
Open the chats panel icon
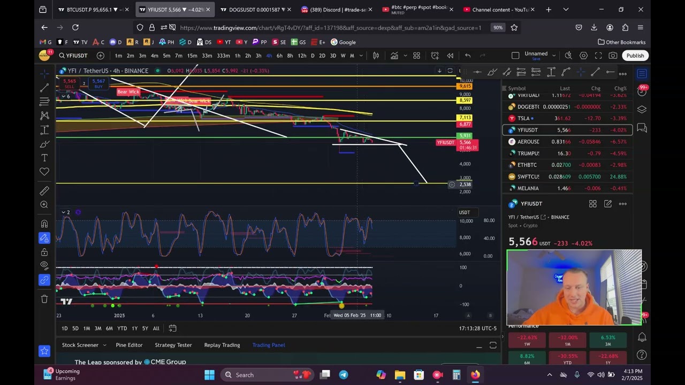pyautogui.click(x=642, y=128)
